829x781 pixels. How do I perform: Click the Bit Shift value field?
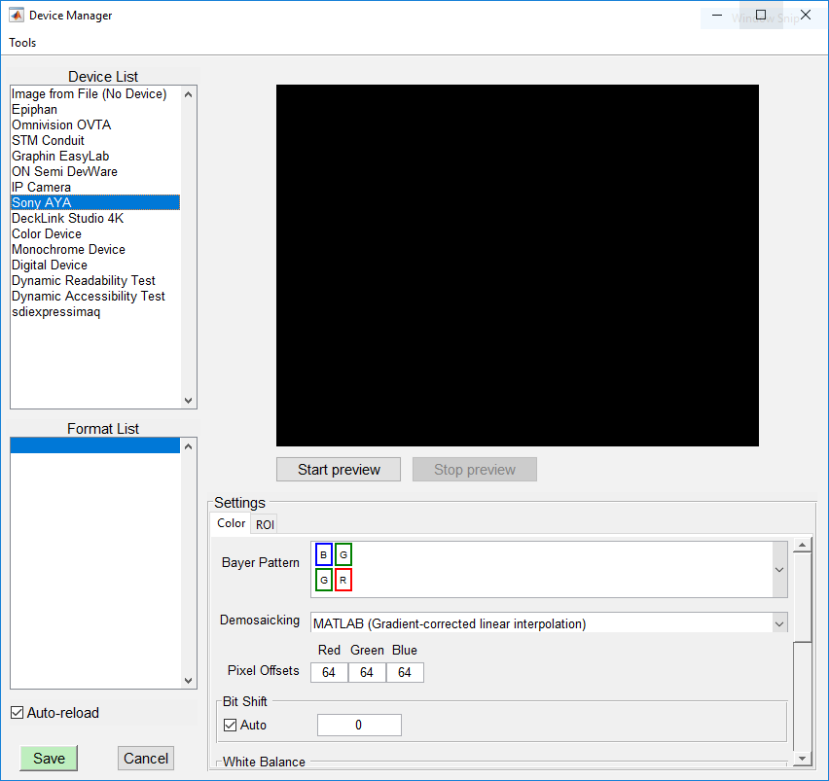[359, 725]
